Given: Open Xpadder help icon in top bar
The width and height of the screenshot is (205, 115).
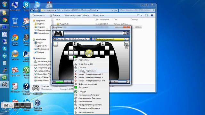Looking at the screenshot, I should tap(128, 33).
